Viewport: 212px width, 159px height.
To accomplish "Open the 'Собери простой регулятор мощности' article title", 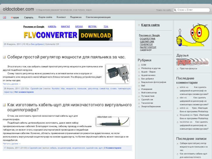I will pos(66,57).
